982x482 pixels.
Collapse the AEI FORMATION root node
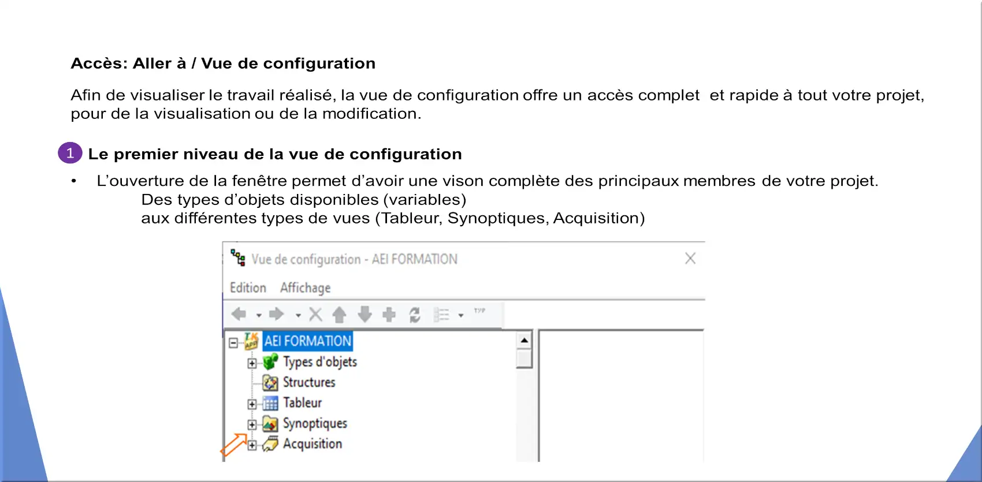click(x=233, y=343)
